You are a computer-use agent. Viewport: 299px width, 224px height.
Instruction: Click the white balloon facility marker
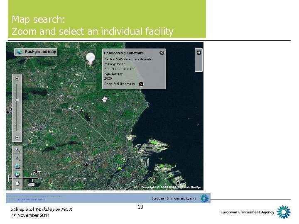pyautogui.click(x=90, y=58)
